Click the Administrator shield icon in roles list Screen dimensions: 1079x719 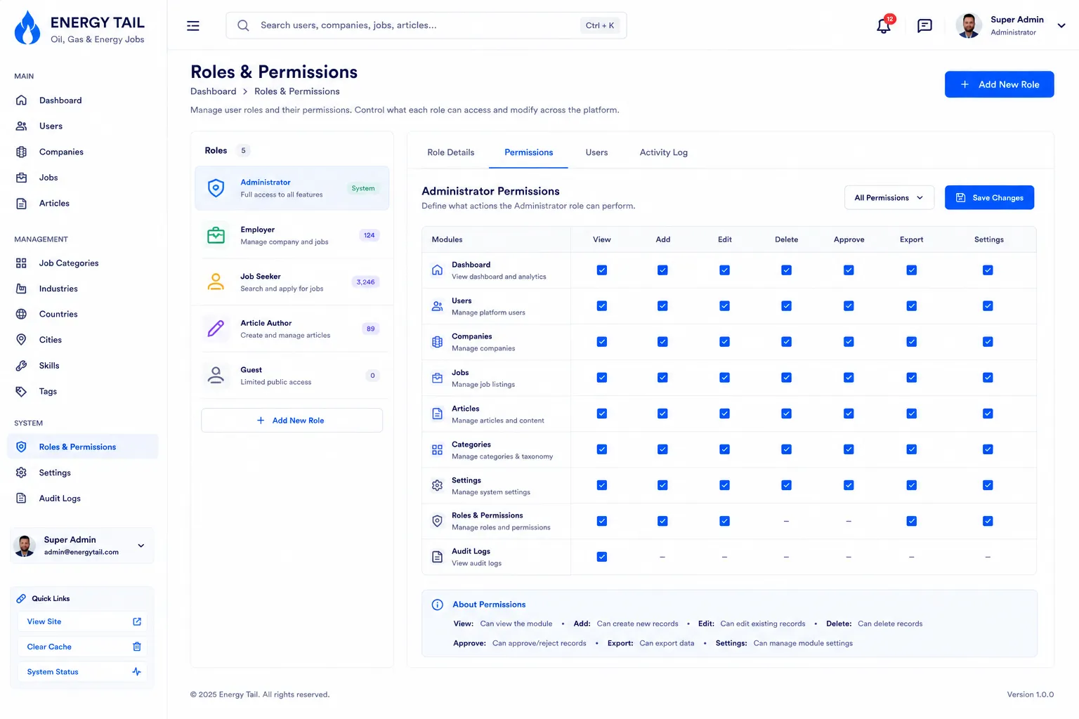point(216,188)
